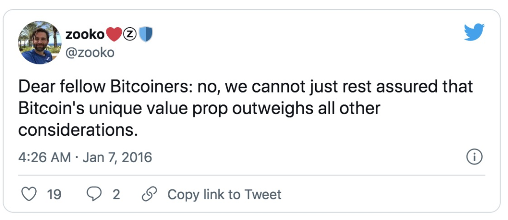
Task: Click the chain link icon
Action: (150, 195)
